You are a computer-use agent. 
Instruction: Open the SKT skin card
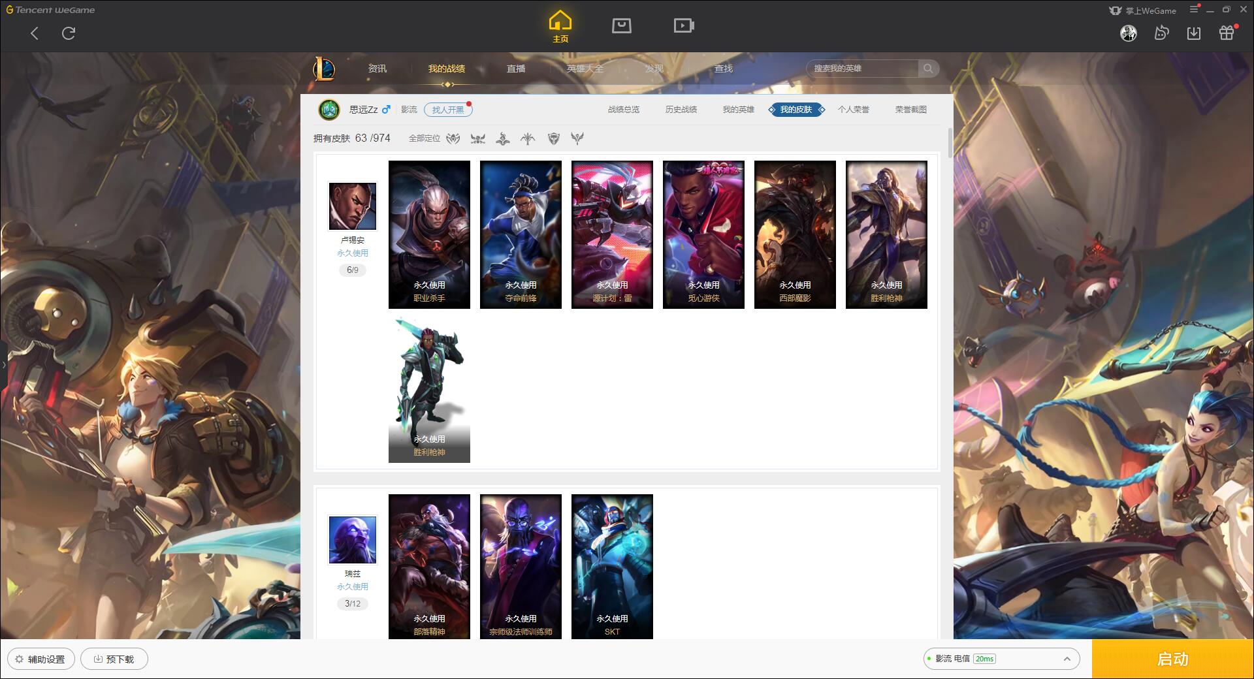coord(612,567)
